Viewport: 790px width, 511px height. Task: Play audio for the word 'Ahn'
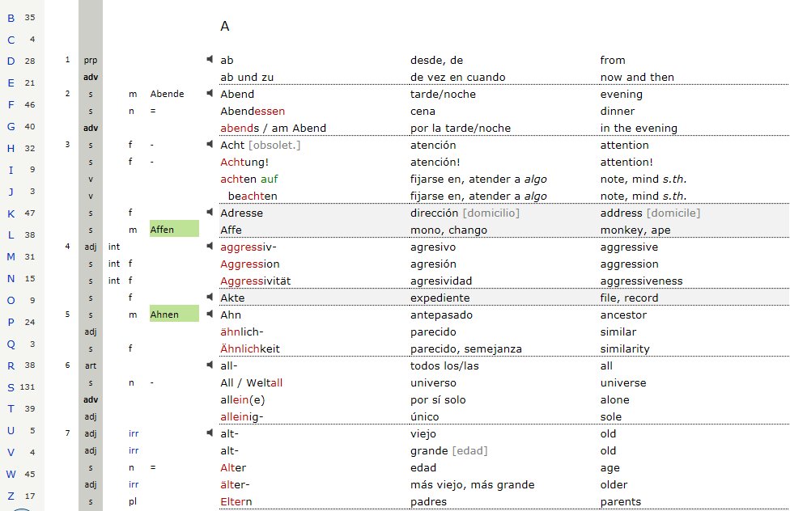[x=210, y=315]
